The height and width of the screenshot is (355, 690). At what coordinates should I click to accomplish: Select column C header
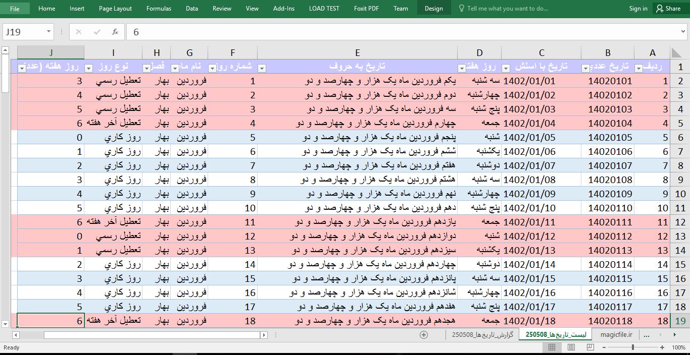[x=541, y=52]
